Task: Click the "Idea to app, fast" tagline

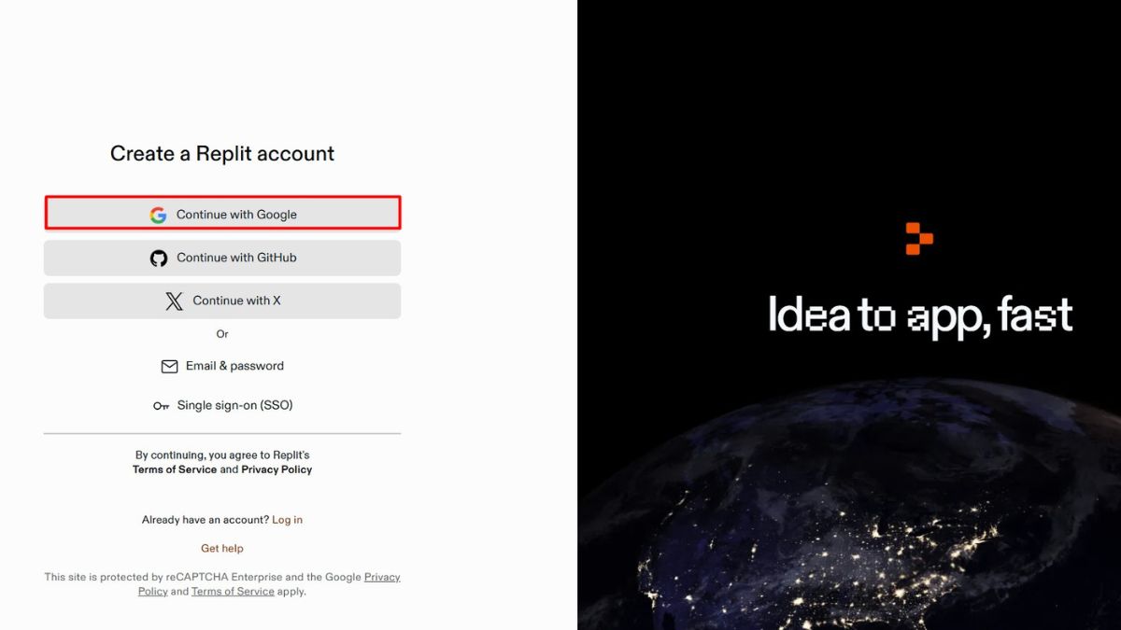Action: [x=921, y=316]
